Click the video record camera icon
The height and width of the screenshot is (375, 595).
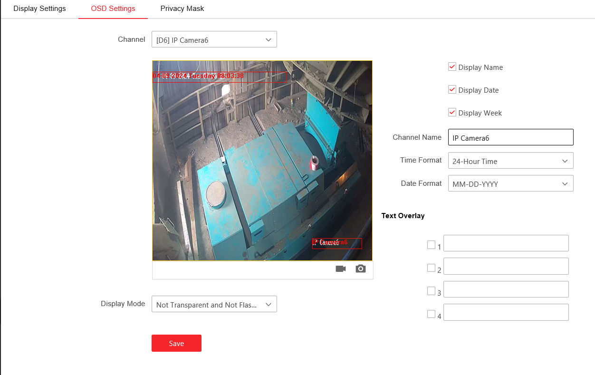coord(340,269)
